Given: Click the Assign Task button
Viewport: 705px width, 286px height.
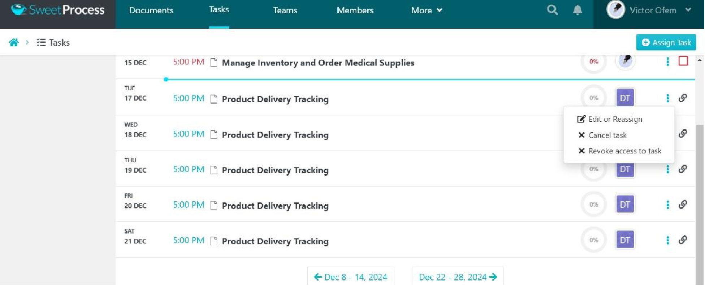Looking at the screenshot, I should coord(666,43).
